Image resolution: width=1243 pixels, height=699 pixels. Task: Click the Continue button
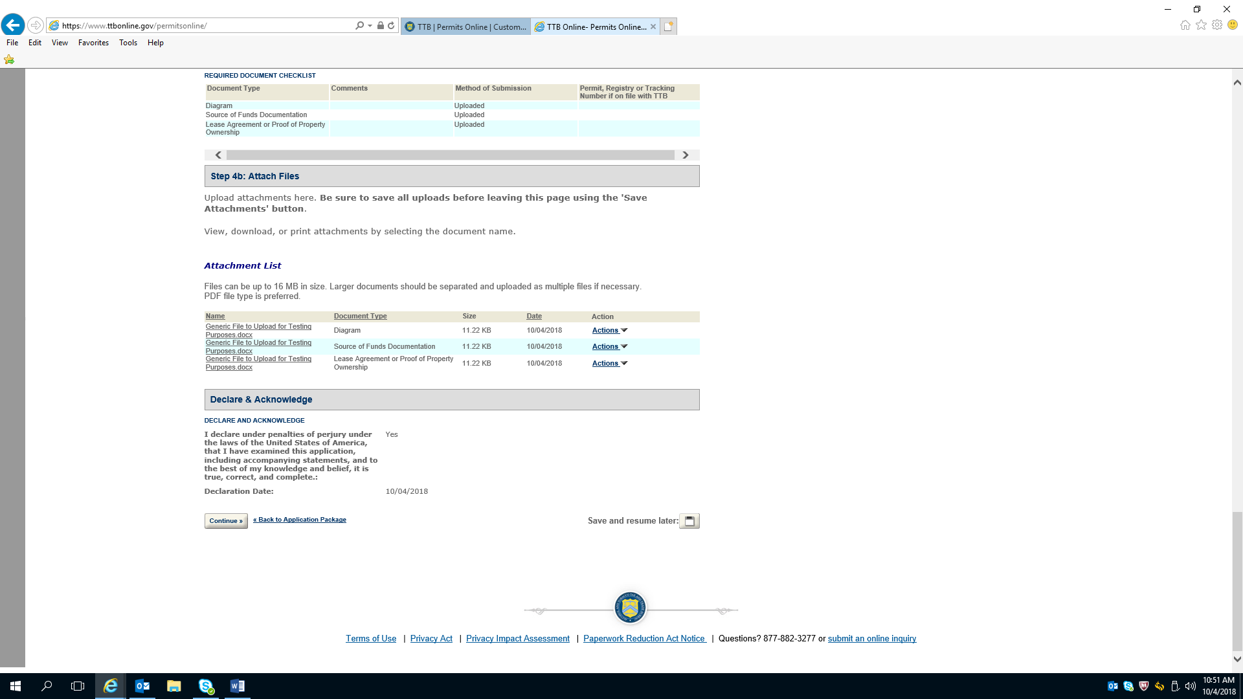(x=226, y=521)
